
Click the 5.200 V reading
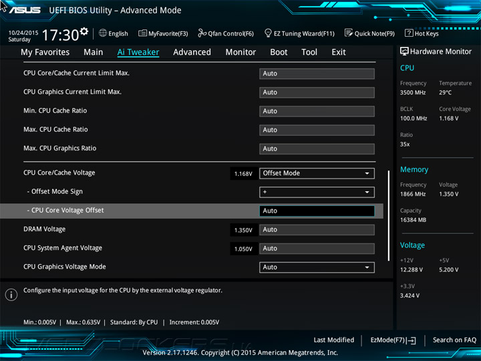pos(449,269)
